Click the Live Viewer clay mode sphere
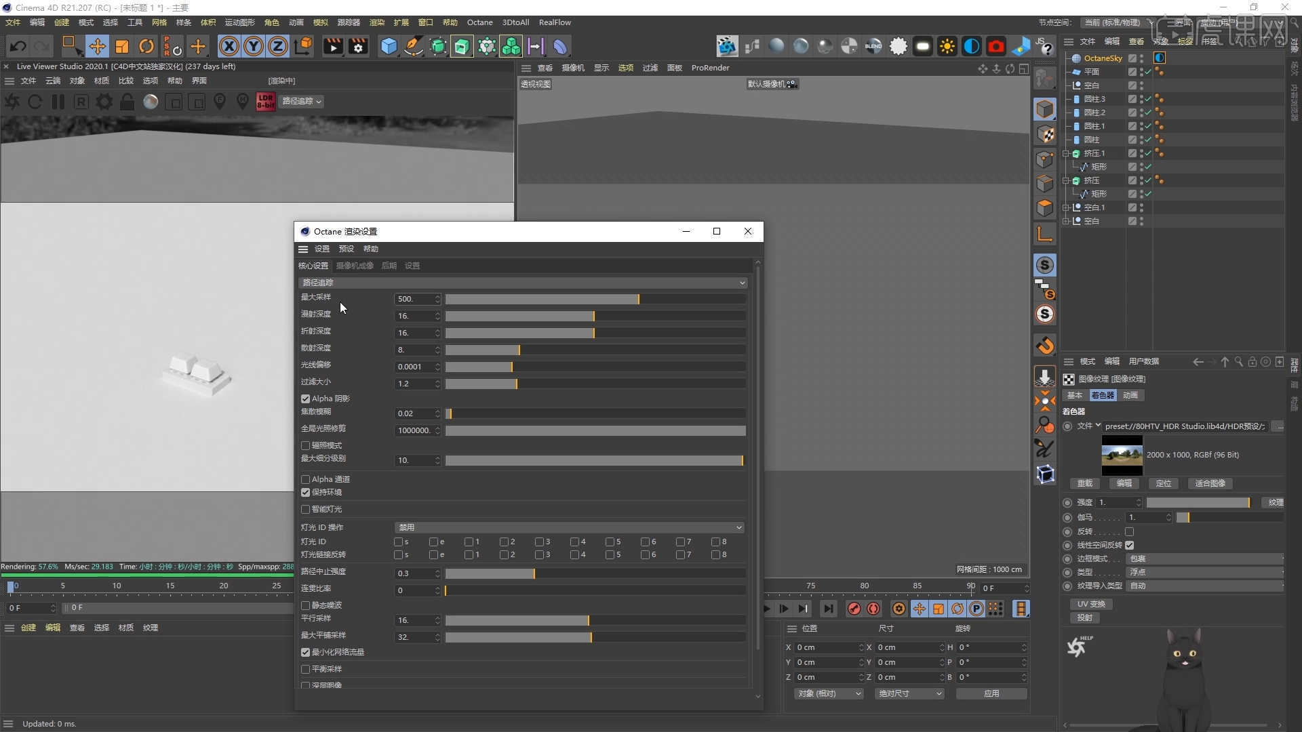 [x=151, y=102]
